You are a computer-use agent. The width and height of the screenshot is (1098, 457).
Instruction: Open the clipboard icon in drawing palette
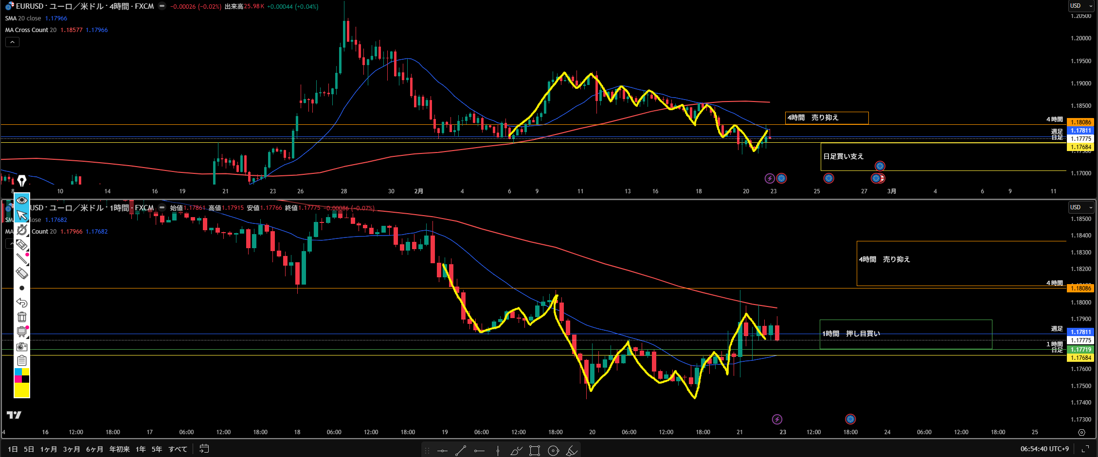[x=22, y=361]
